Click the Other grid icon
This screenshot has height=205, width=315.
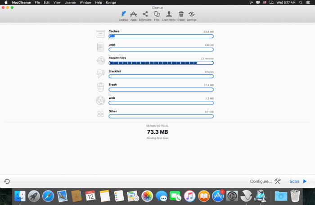click(x=100, y=114)
